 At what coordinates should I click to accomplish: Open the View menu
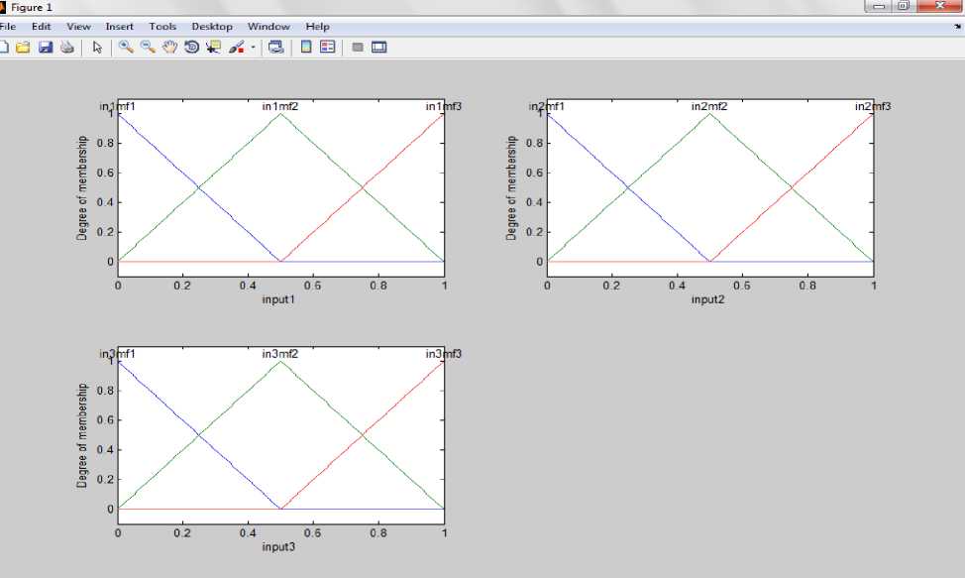79,27
